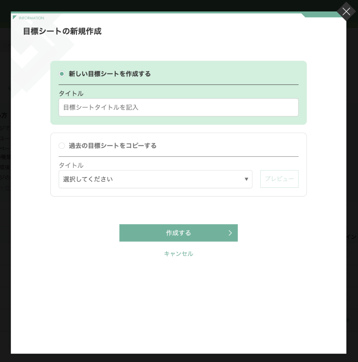Open the 選択してください dropdown

click(x=152, y=179)
